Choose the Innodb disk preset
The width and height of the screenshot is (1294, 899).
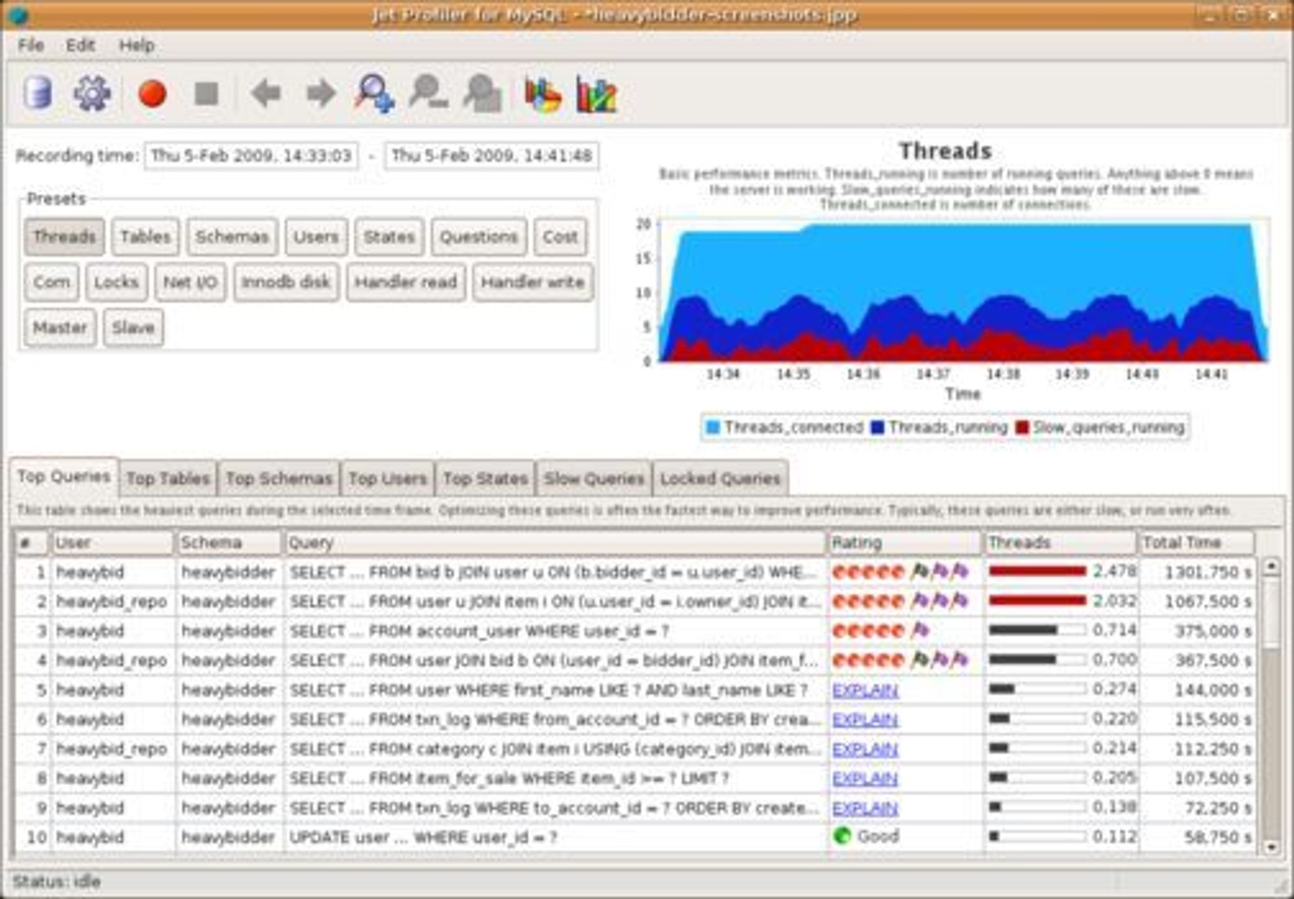point(286,282)
